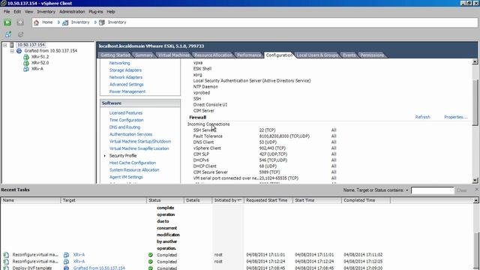The width and height of the screenshot is (480, 270).
Task: Click the Grafted from 10.50.137.154 task target link
Action: coord(99,268)
